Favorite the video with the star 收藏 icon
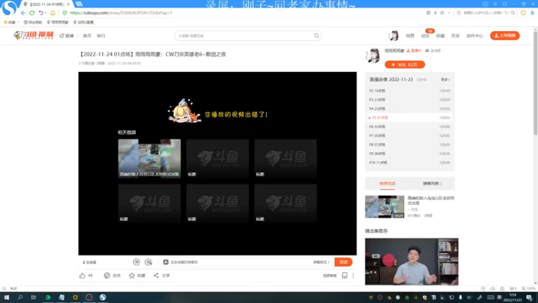Viewport: 538px width, 303px height. coord(132,275)
